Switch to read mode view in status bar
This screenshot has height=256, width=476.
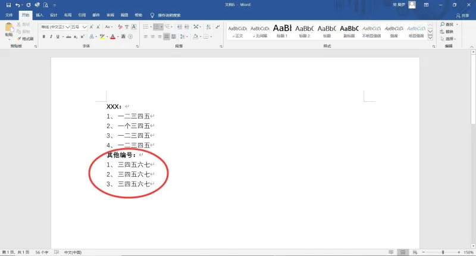pos(391,252)
